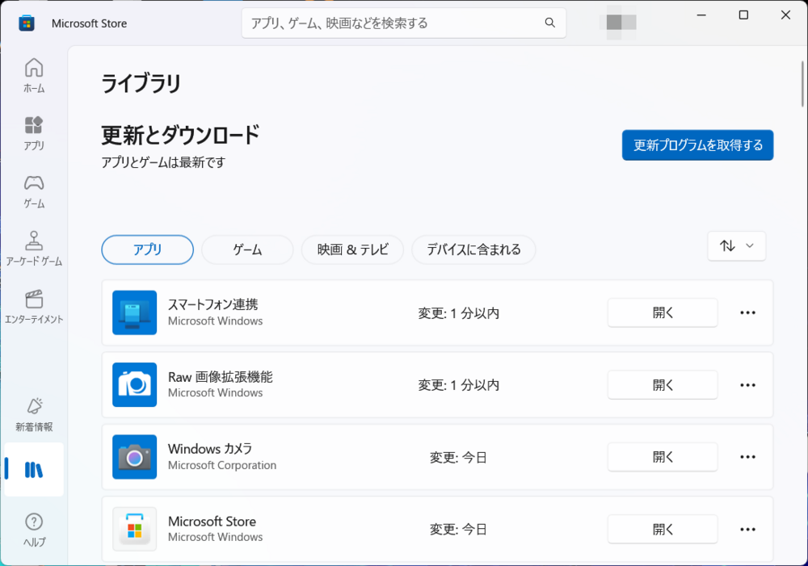Open the Apps (アプリ) sidebar section
The height and width of the screenshot is (566, 808).
34,133
